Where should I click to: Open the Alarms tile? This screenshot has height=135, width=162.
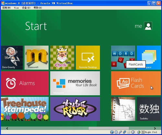25,83
